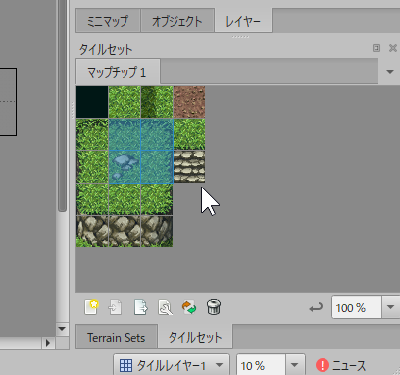Open the Terrain Sets tab

click(x=117, y=337)
